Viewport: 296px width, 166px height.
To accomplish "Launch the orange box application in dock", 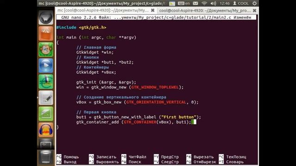I will (x=46, y=34).
